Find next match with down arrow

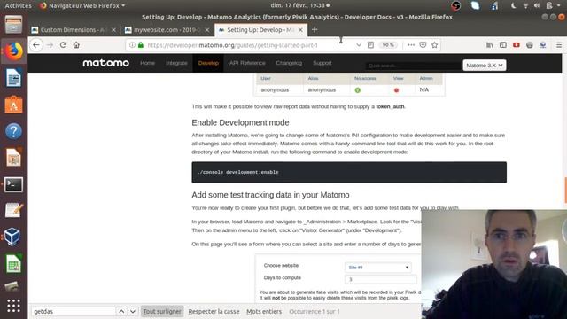(x=133, y=311)
